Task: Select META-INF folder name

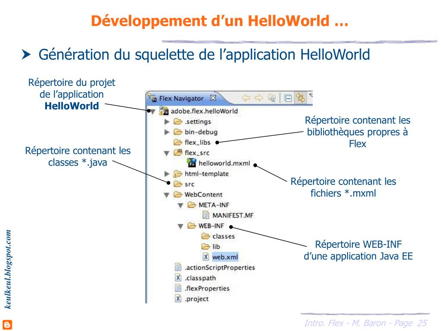Action: click(x=214, y=205)
